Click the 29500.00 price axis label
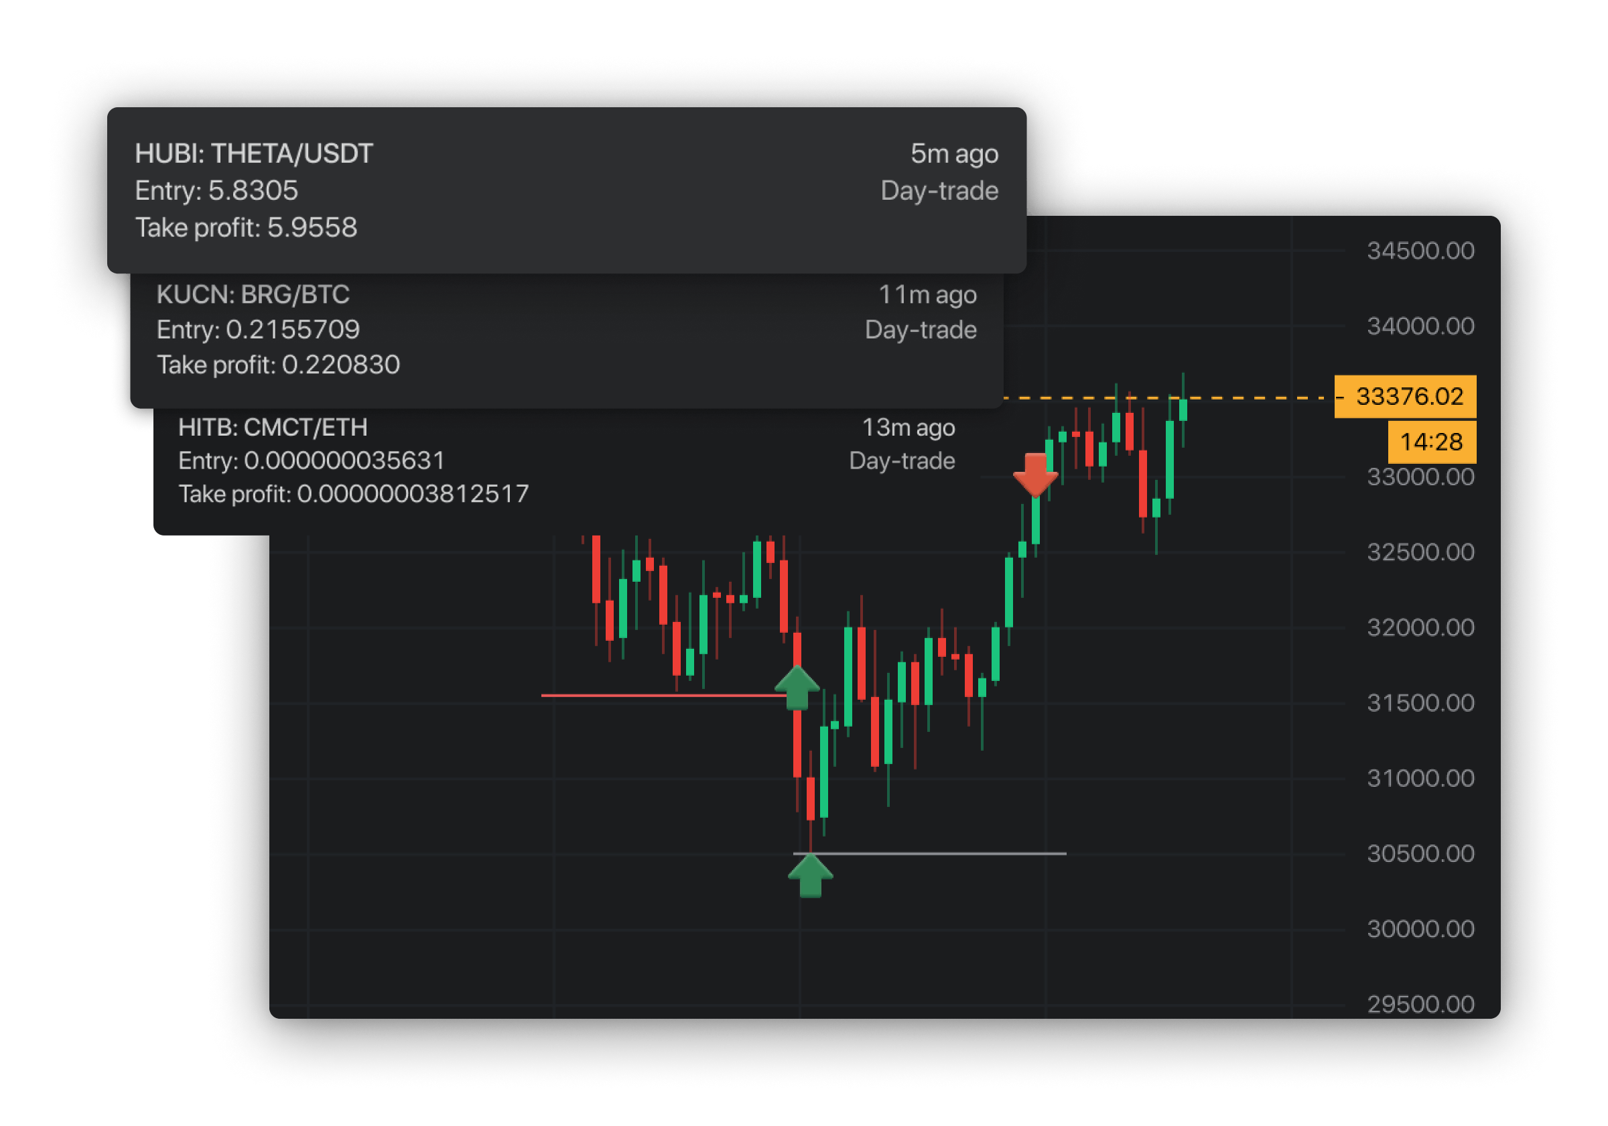 tap(1420, 1005)
